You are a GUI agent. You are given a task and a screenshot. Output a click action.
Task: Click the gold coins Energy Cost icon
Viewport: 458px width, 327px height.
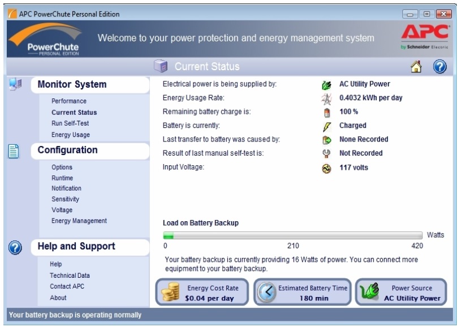click(x=171, y=292)
